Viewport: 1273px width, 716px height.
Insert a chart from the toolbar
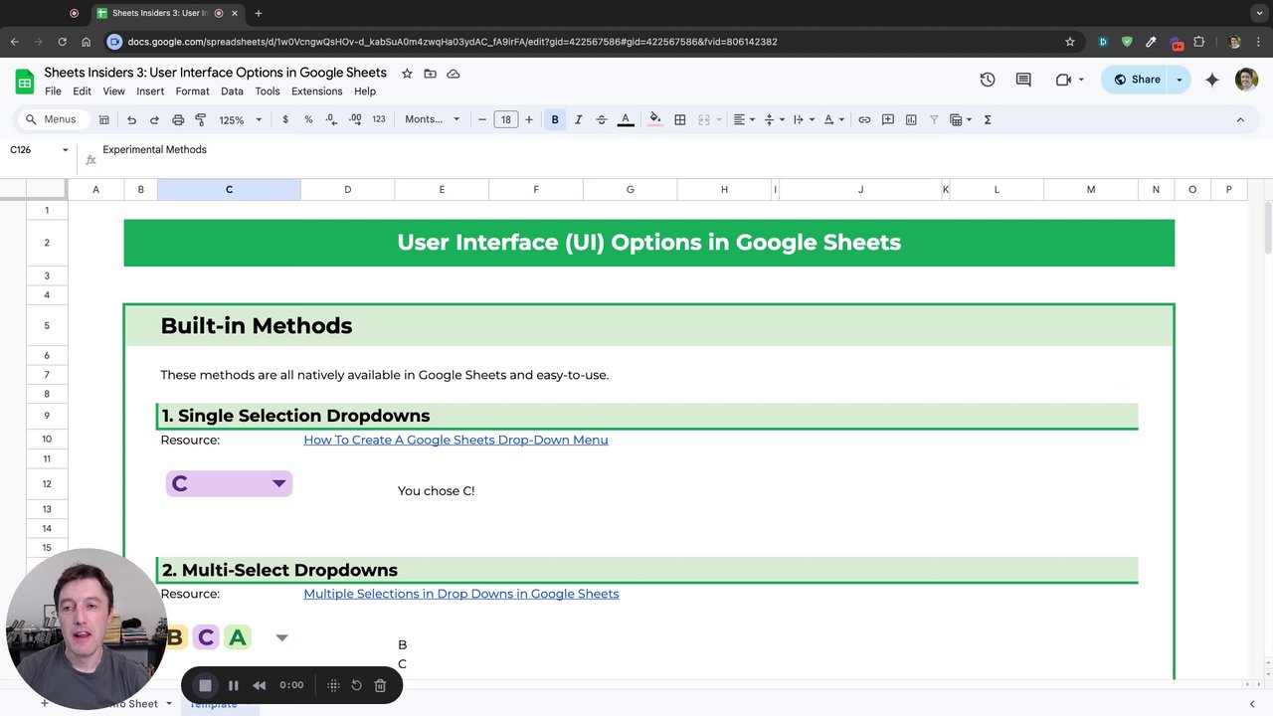click(x=911, y=119)
